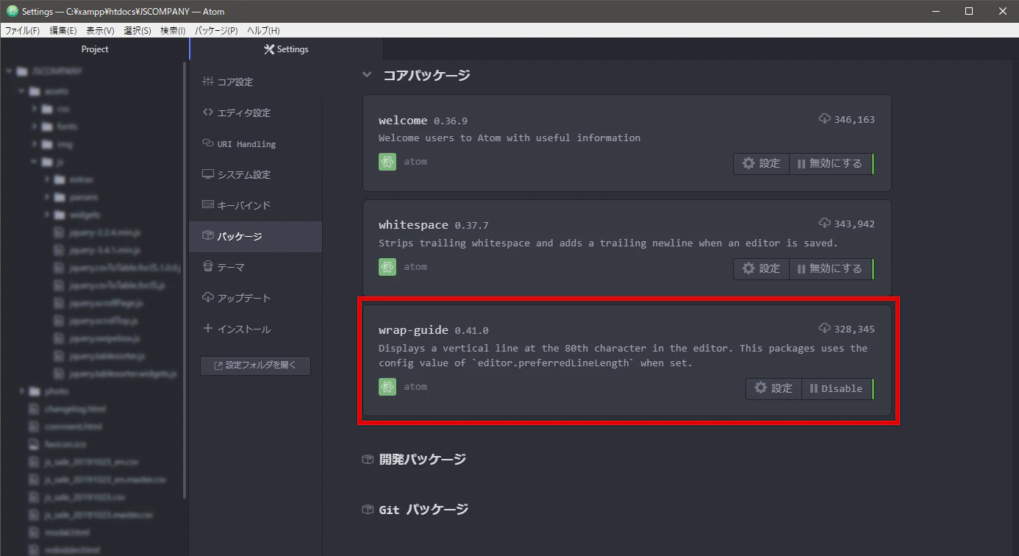The width and height of the screenshot is (1019, 556).
Task: Select パッケージ in the settings sidebar
Action: click(255, 236)
